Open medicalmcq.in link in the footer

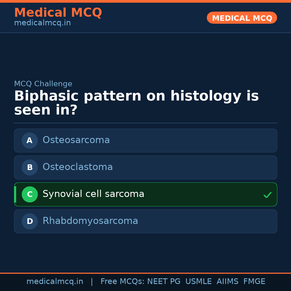click(55, 282)
